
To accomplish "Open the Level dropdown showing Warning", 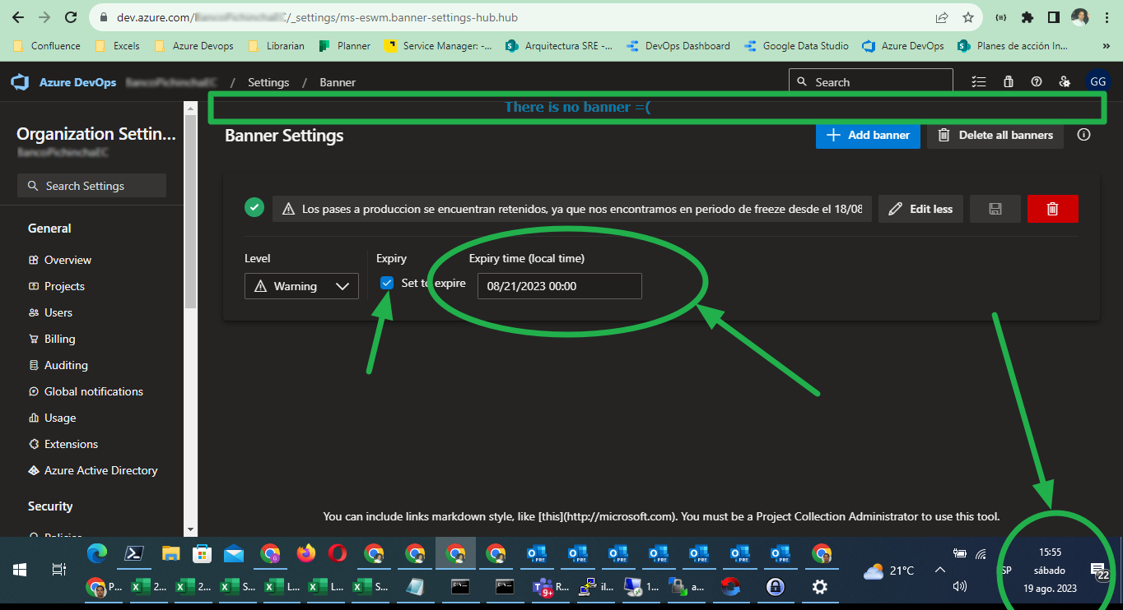I will tap(301, 286).
